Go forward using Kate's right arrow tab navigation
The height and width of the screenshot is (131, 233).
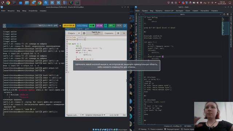click(143, 15)
